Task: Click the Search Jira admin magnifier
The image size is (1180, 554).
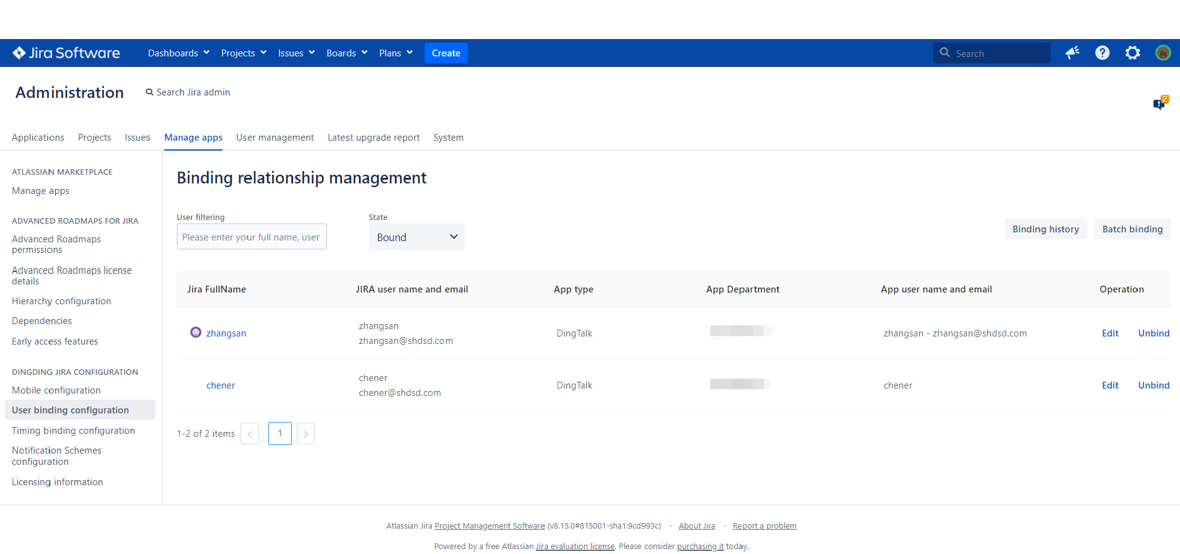Action: [149, 92]
